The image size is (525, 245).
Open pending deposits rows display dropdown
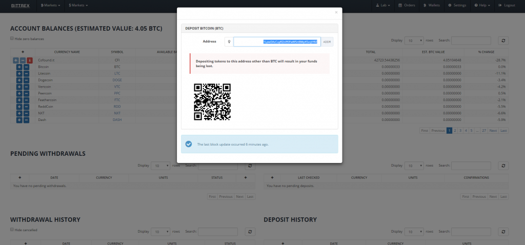click(x=414, y=166)
